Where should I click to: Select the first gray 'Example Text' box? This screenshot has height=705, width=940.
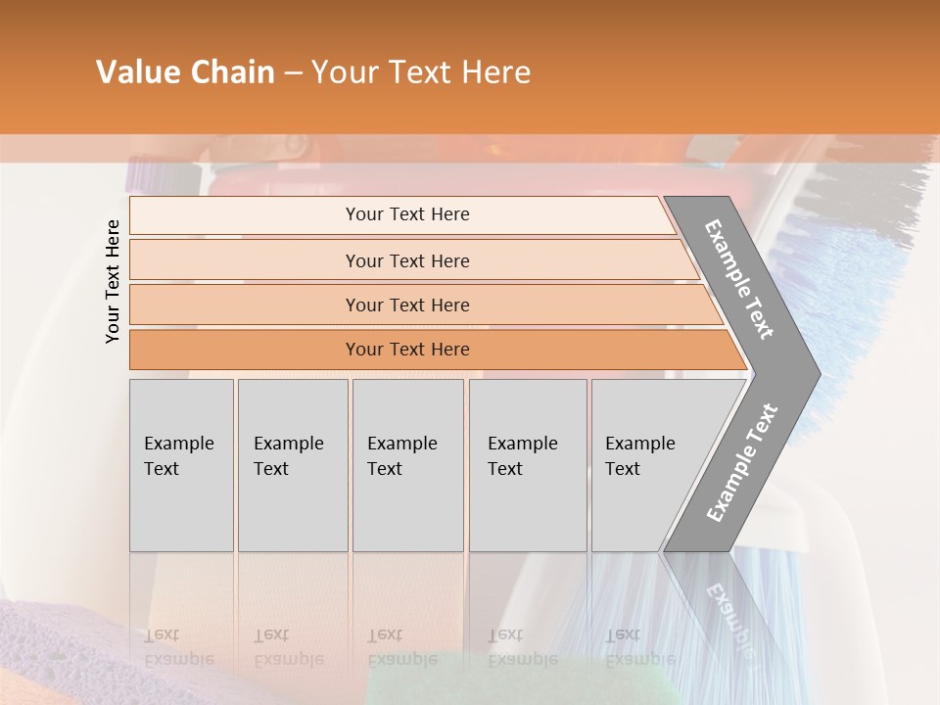pos(182,465)
